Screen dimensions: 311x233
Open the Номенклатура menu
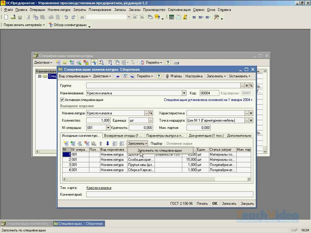point(59,10)
